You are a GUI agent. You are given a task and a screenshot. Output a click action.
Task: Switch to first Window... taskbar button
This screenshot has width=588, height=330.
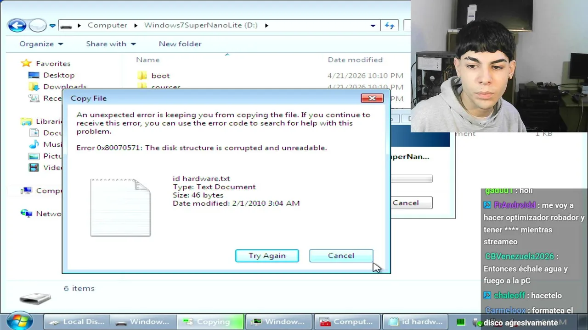pyautogui.click(x=143, y=322)
